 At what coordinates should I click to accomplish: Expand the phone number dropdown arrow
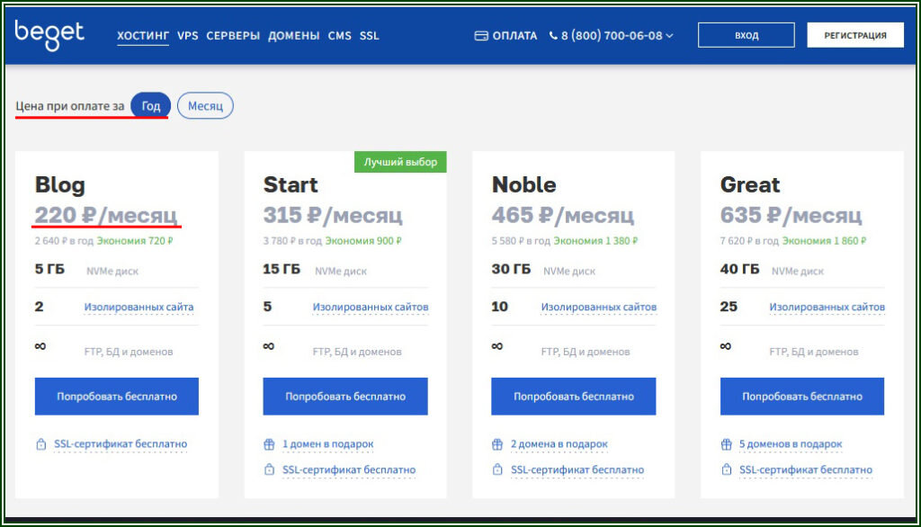669,36
